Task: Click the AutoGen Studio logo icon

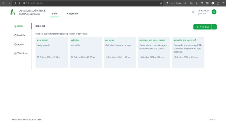Action: pyautogui.click(x=13, y=12)
